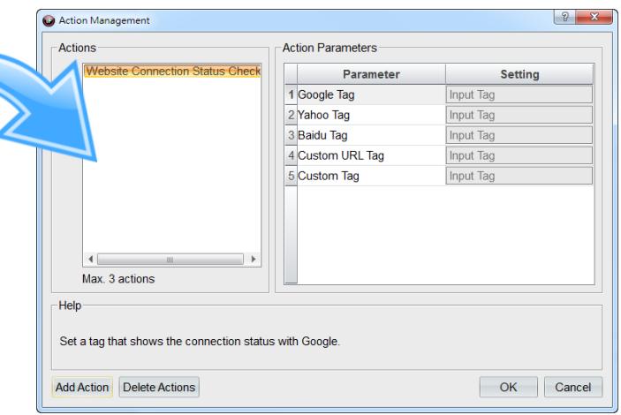Click the Delete Actions button

coord(159,387)
